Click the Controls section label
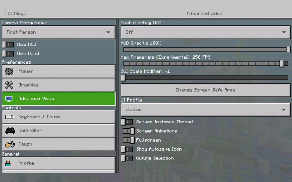This screenshot has width=292, height=182. [x=11, y=108]
